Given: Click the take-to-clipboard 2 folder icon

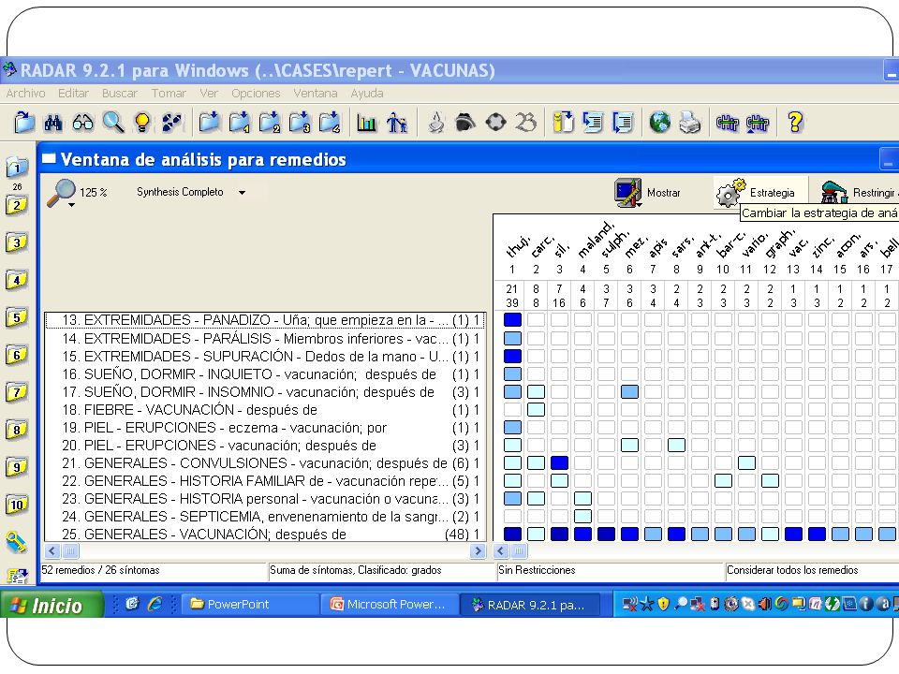Looking at the screenshot, I should (269, 123).
